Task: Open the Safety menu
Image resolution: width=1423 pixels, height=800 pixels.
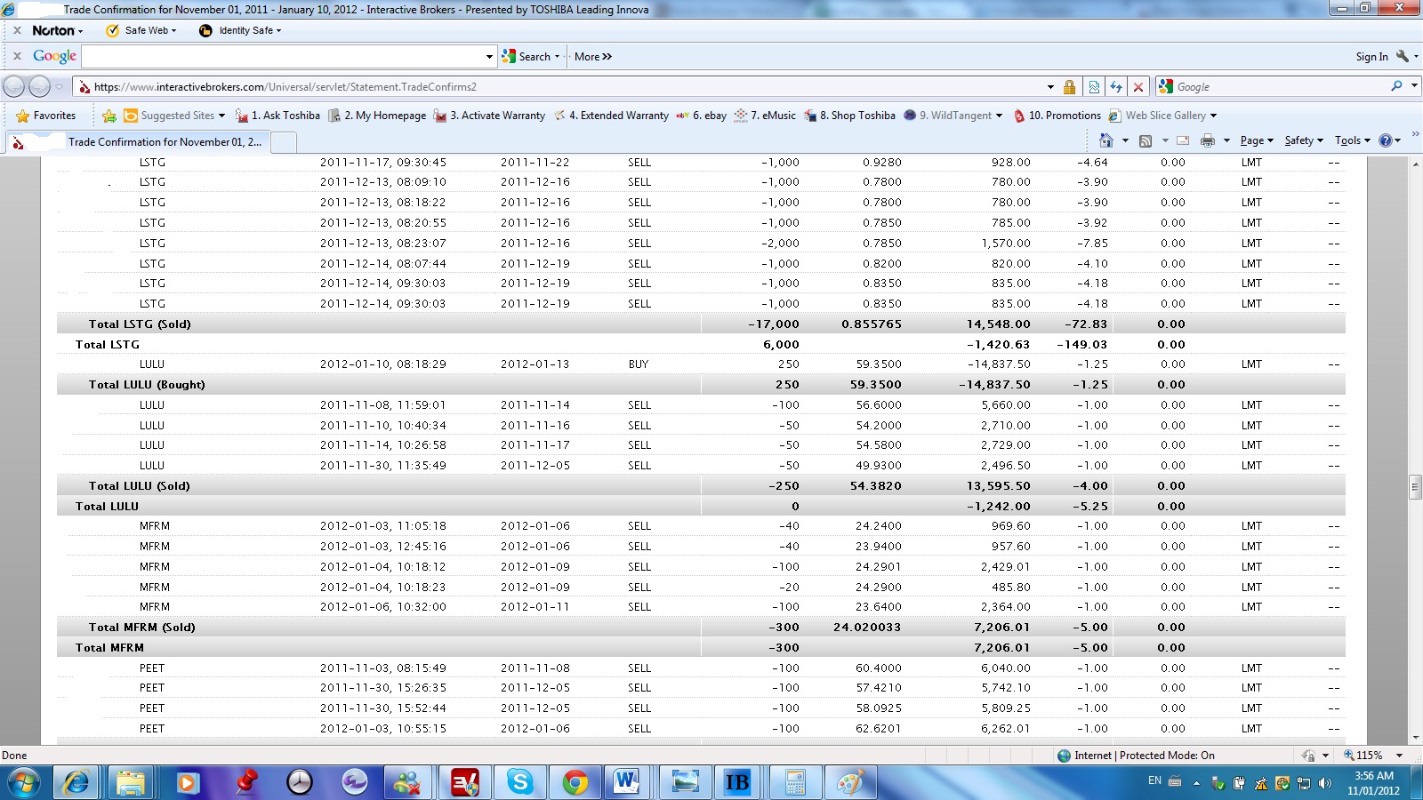Action: [x=1303, y=140]
